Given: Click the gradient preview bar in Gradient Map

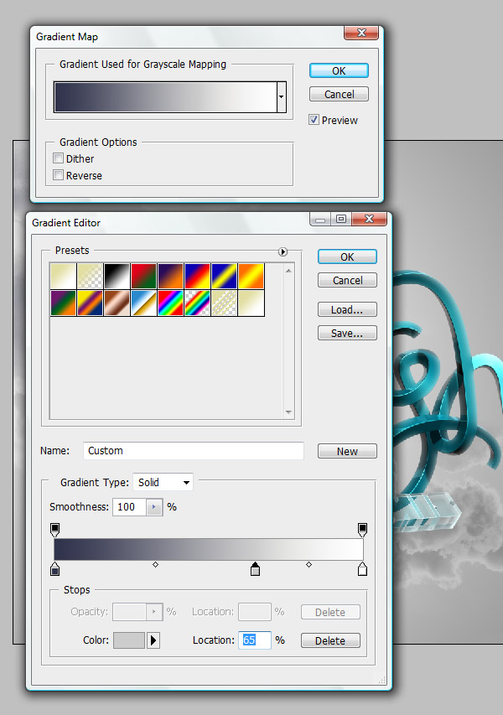Looking at the screenshot, I should (x=165, y=96).
